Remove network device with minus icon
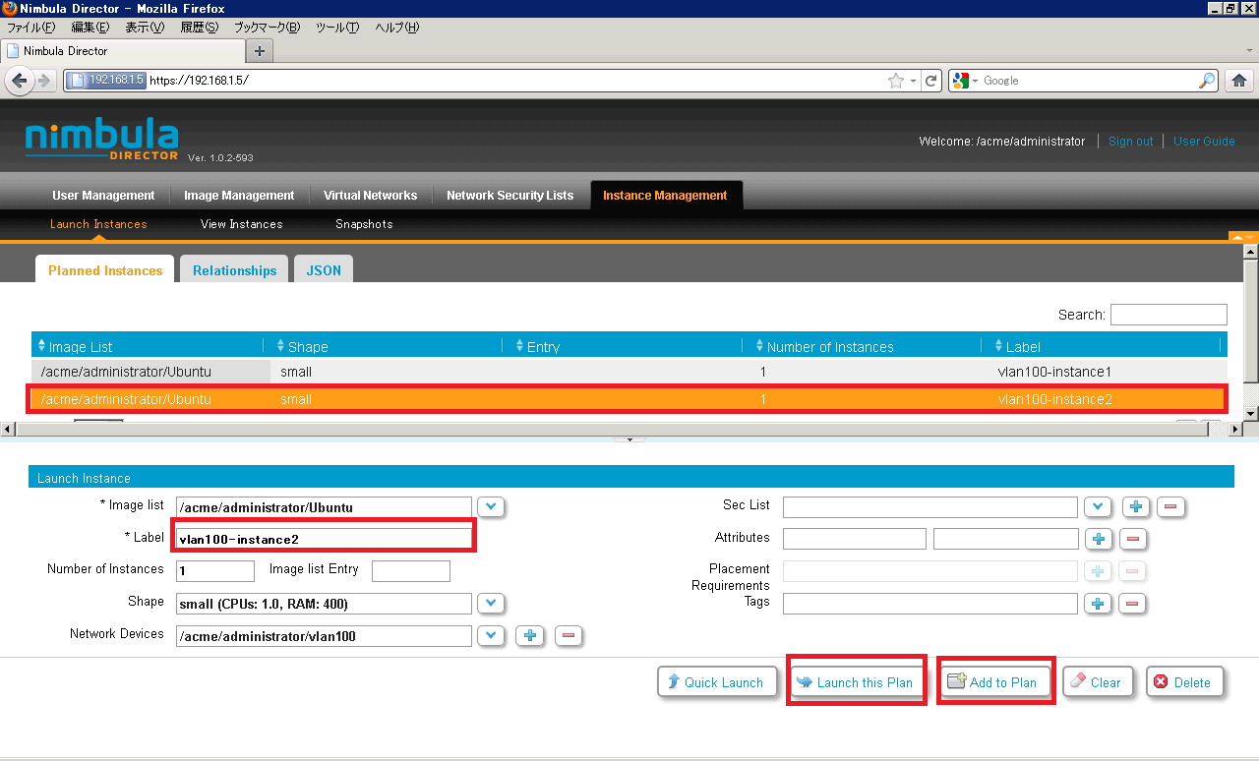1259x761 pixels. pos(569,636)
